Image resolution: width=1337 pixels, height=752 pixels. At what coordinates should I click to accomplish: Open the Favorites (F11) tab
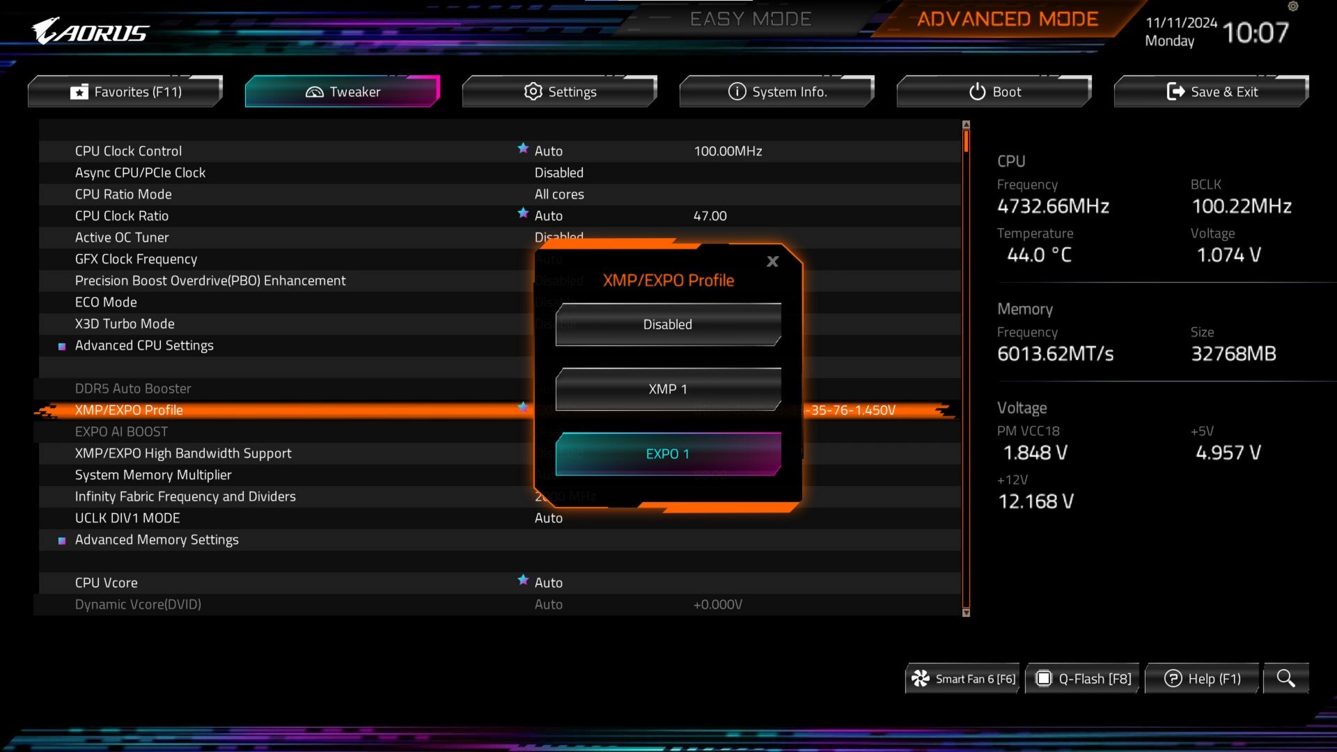(125, 92)
